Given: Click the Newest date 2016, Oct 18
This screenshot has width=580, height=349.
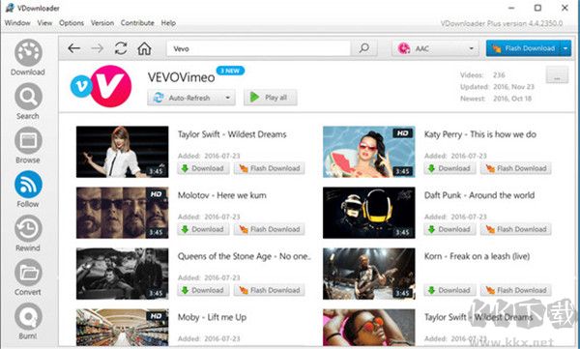Looking at the screenshot, I should (512, 99).
